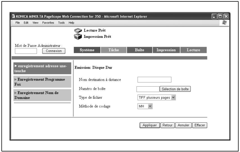Open the File menu

[17, 23]
